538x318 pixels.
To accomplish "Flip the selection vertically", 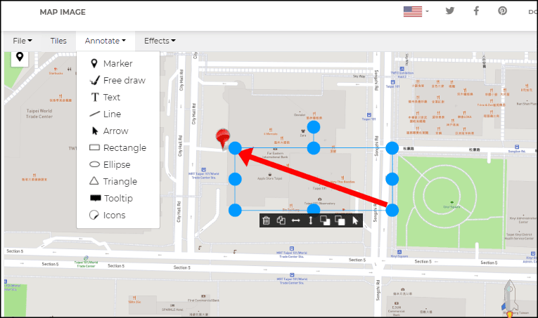I will click(x=310, y=220).
